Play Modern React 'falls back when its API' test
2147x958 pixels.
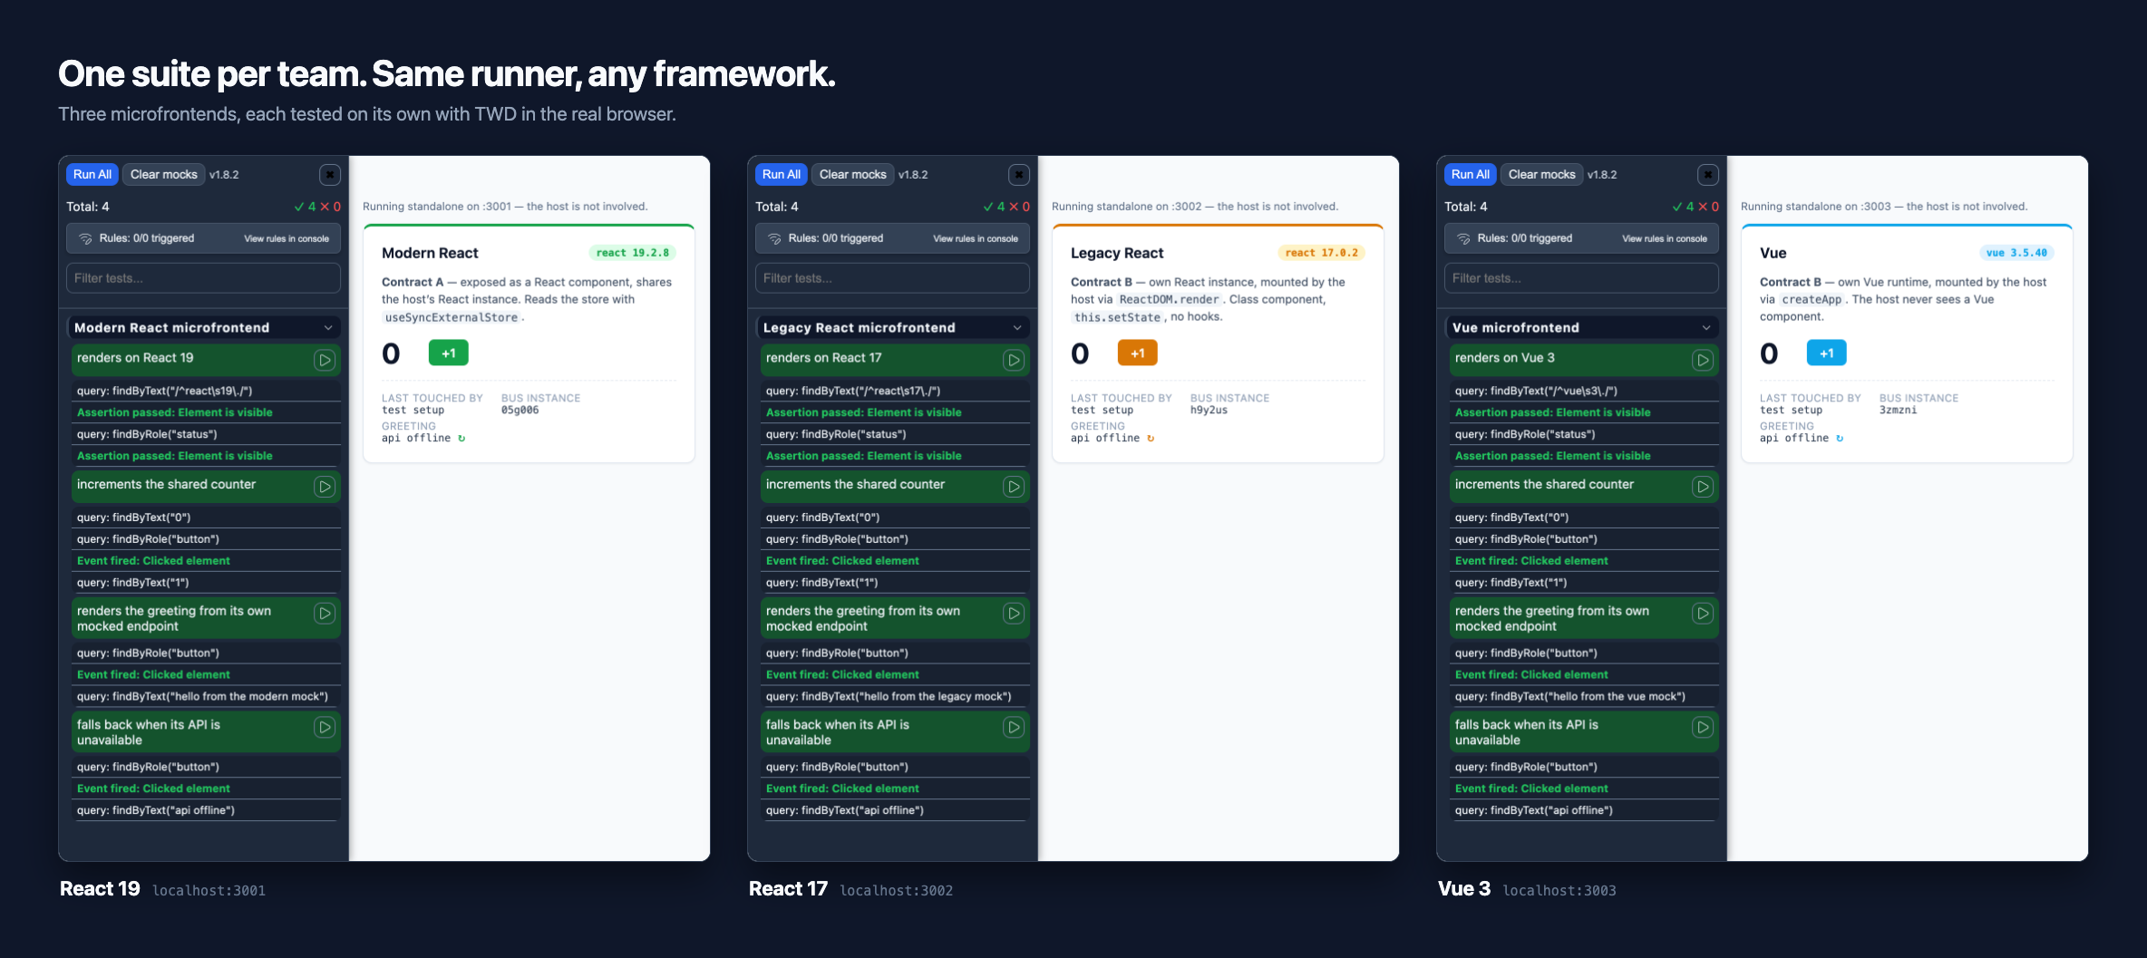click(x=325, y=727)
